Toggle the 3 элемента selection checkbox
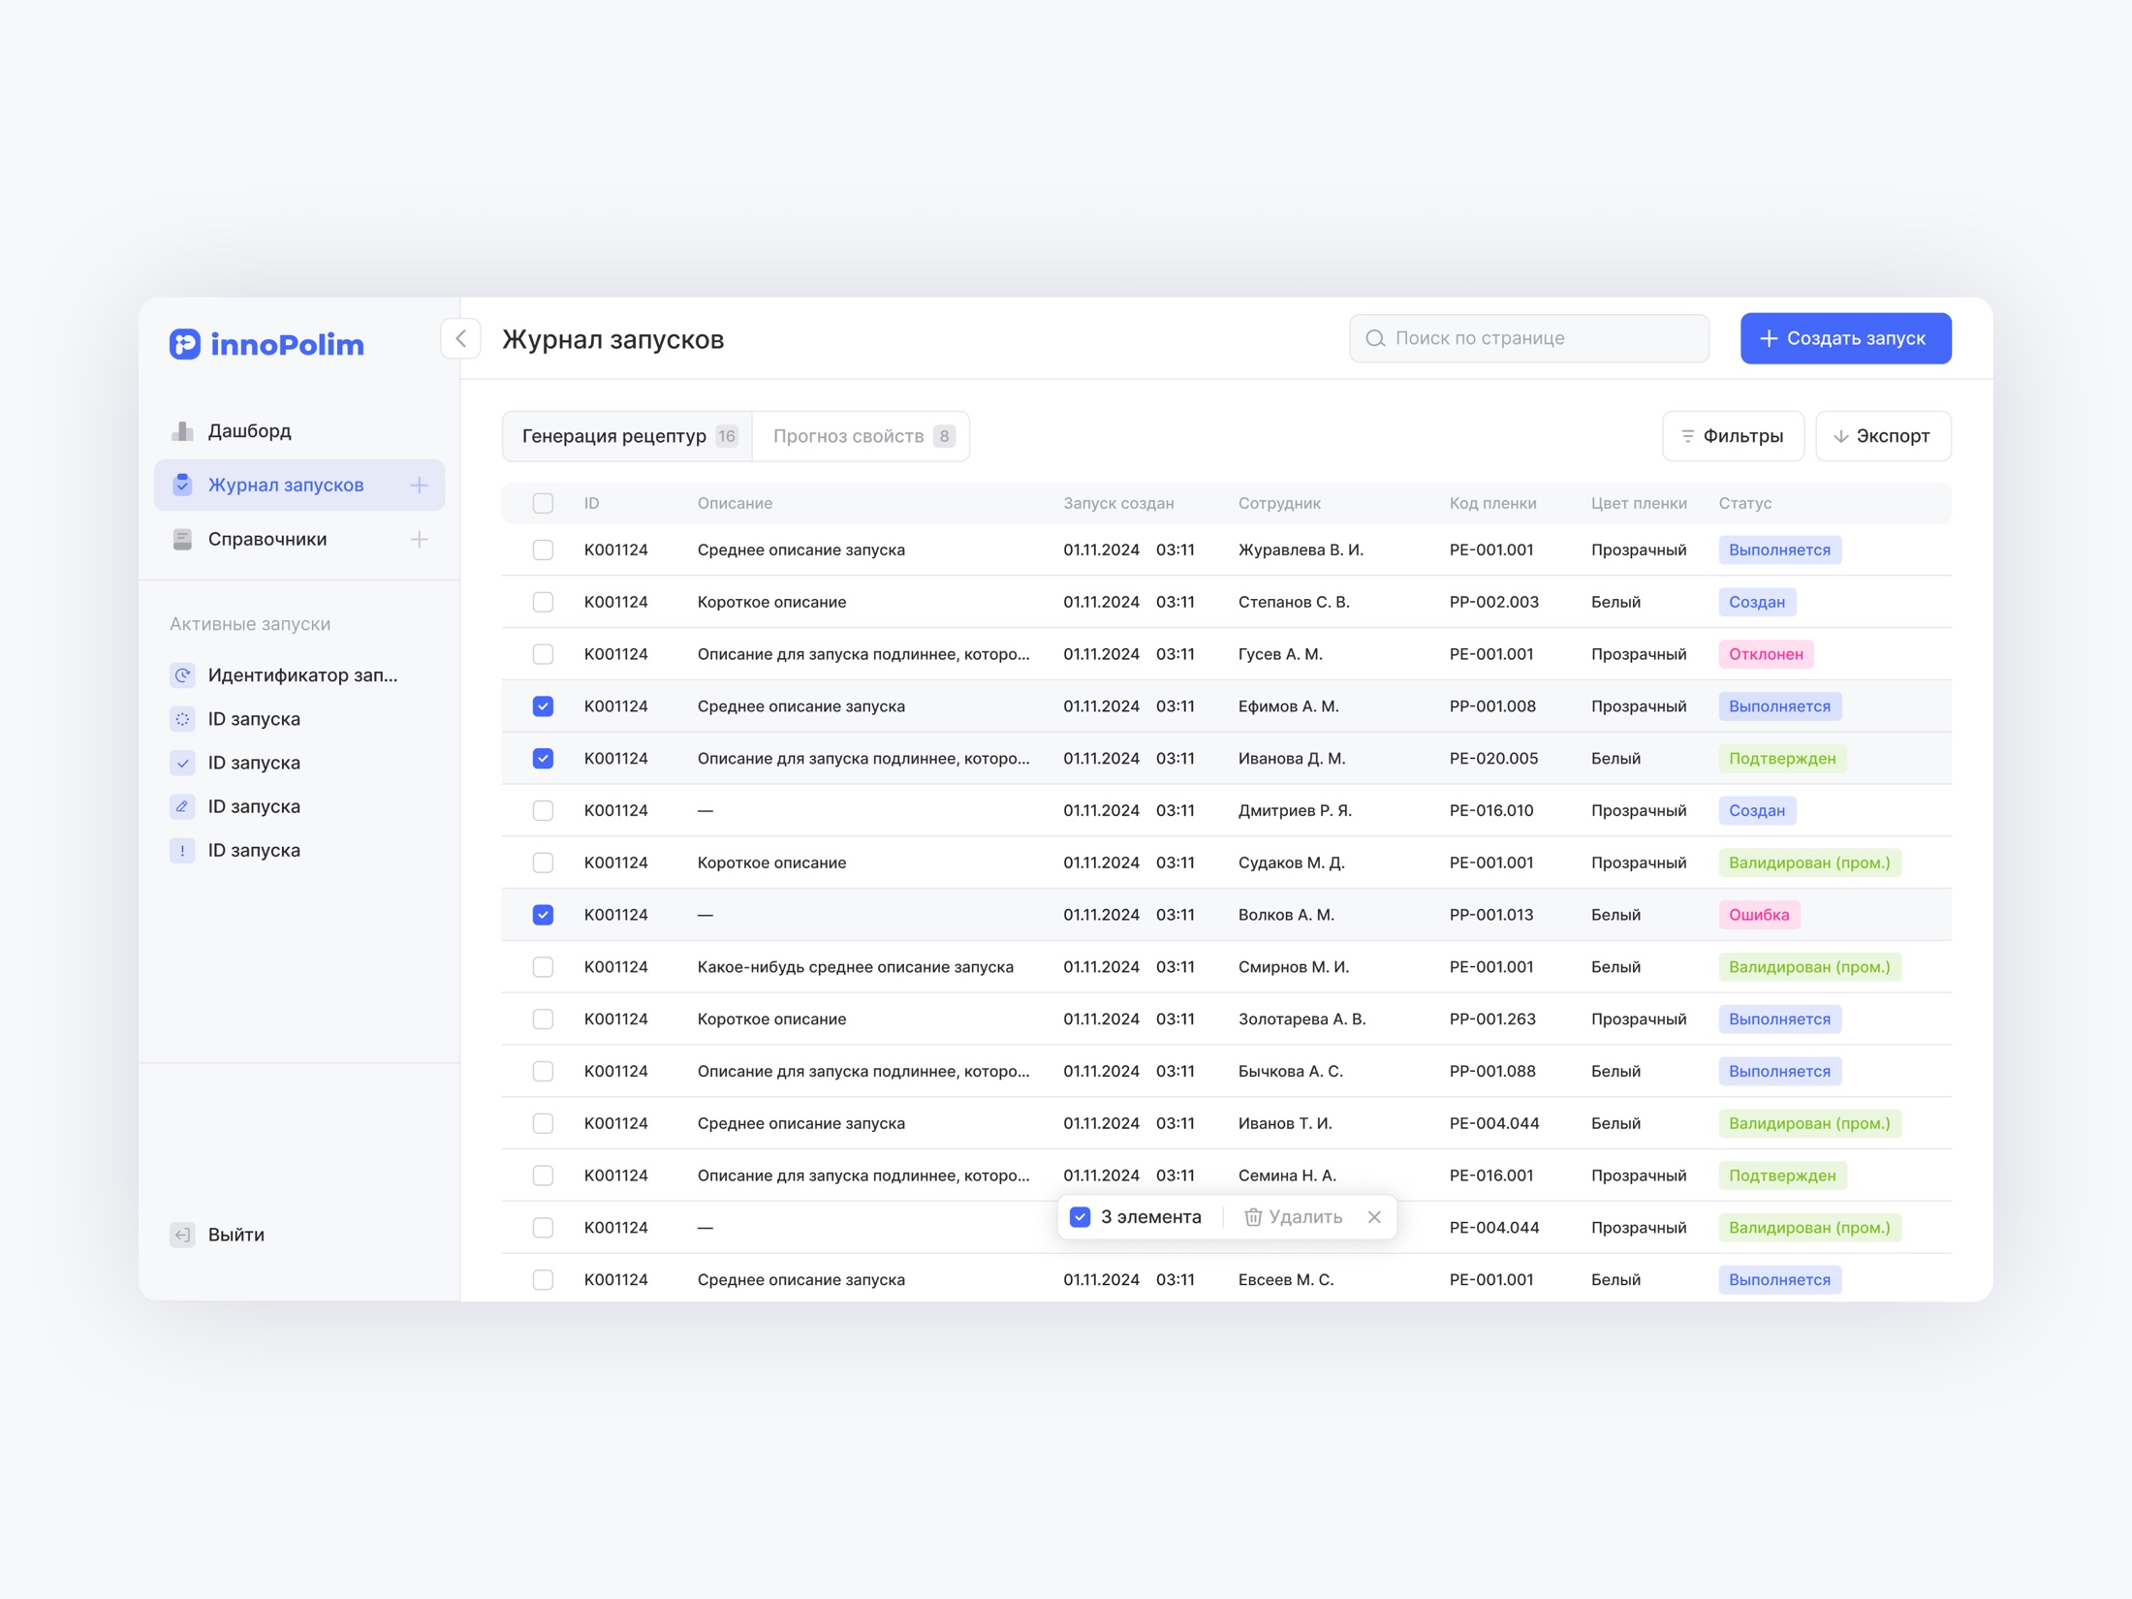This screenshot has width=2132, height=1599. tap(1080, 1217)
